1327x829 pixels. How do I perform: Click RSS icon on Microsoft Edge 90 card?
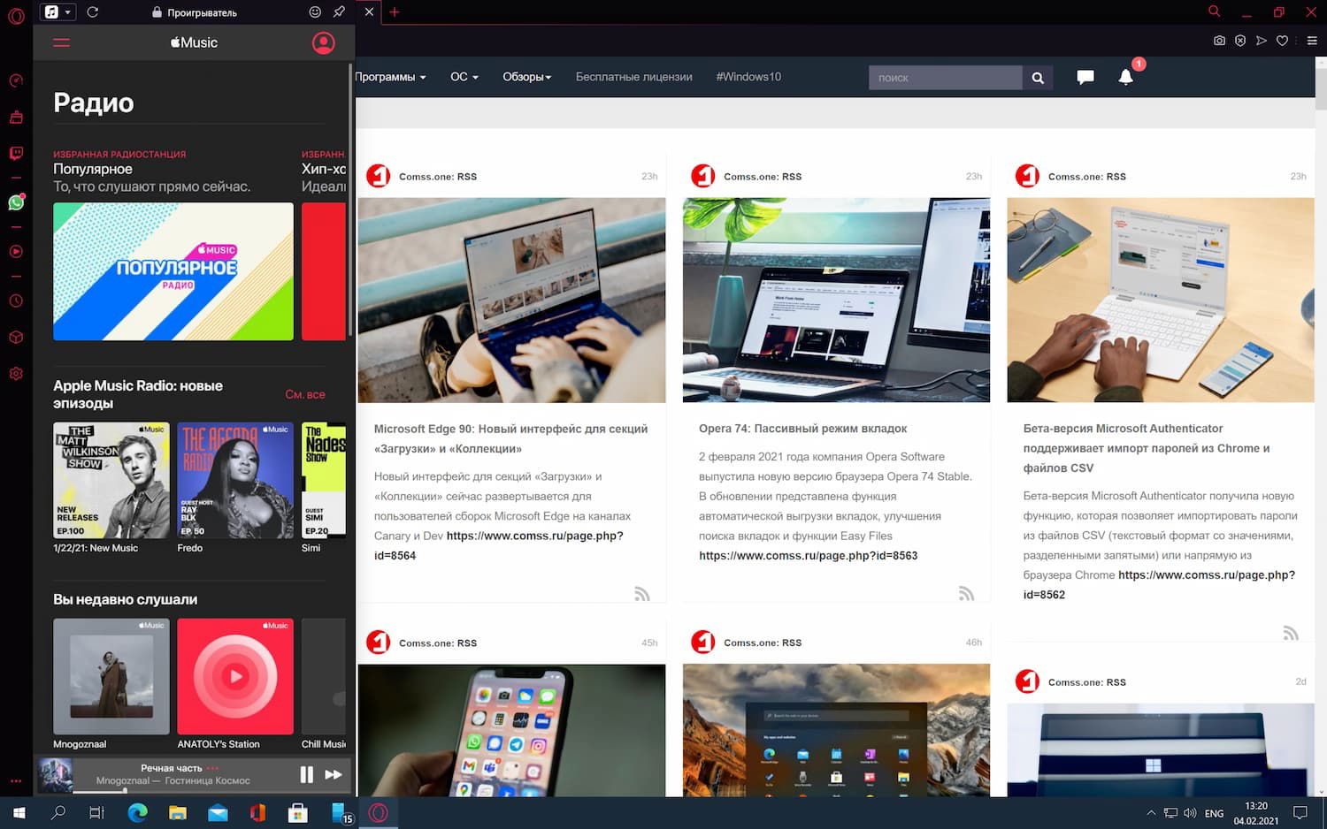(x=642, y=594)
